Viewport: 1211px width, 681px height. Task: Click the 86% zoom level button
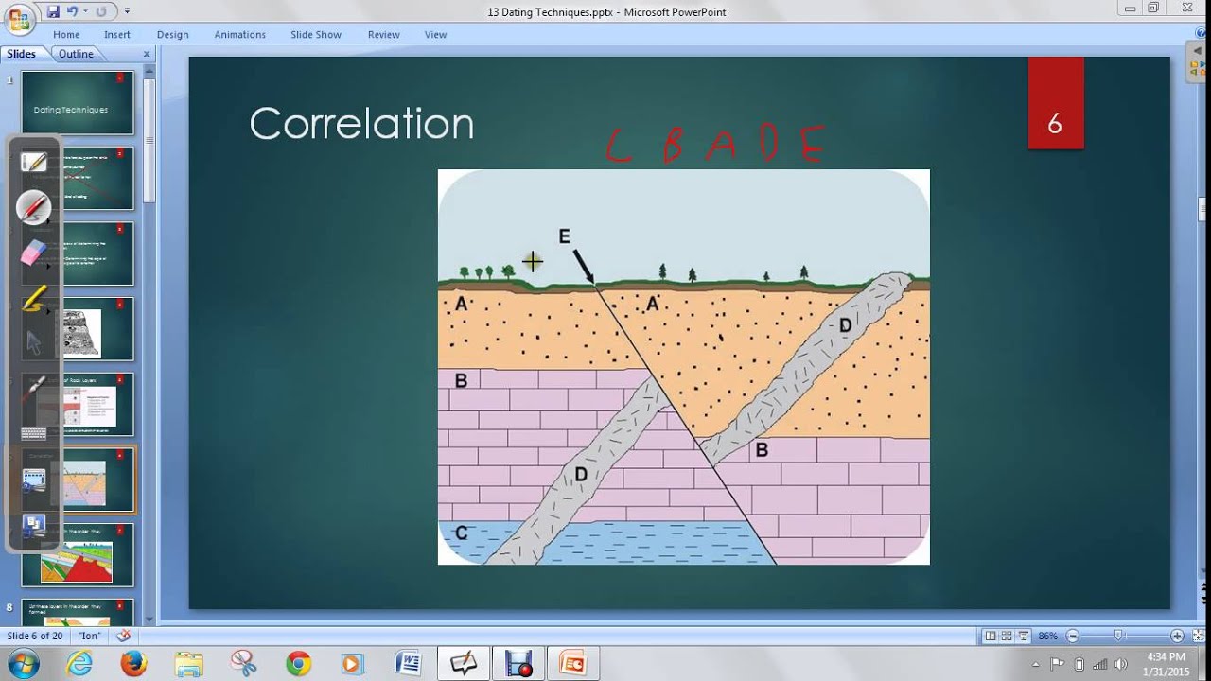[x=1047, y=636]
